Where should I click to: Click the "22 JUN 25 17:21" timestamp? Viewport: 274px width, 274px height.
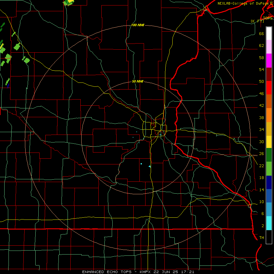[174, 272]
